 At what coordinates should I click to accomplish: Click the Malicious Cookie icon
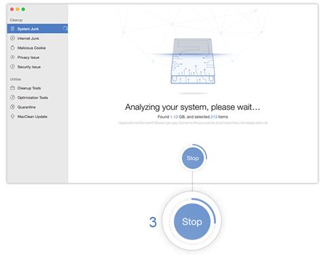(x=13, y=47)
